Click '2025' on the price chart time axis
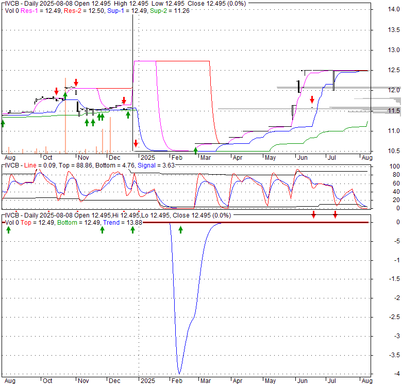This screenshot has width=402, height=384. (x=147, y=157)
